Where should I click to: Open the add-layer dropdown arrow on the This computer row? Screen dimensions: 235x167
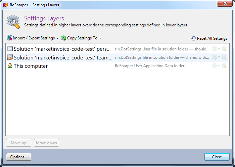[x=219, y=66]
